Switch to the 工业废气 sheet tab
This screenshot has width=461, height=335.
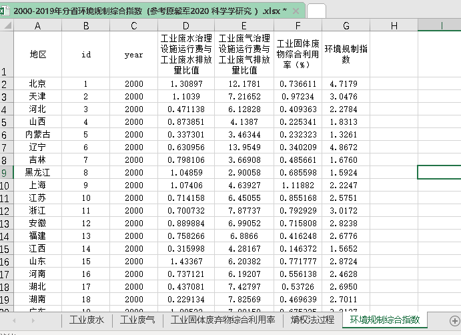(137, 320)
